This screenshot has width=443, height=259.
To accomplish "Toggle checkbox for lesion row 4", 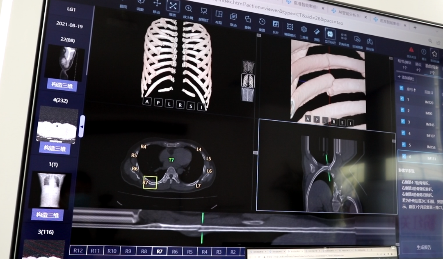I will click(404, 133).
